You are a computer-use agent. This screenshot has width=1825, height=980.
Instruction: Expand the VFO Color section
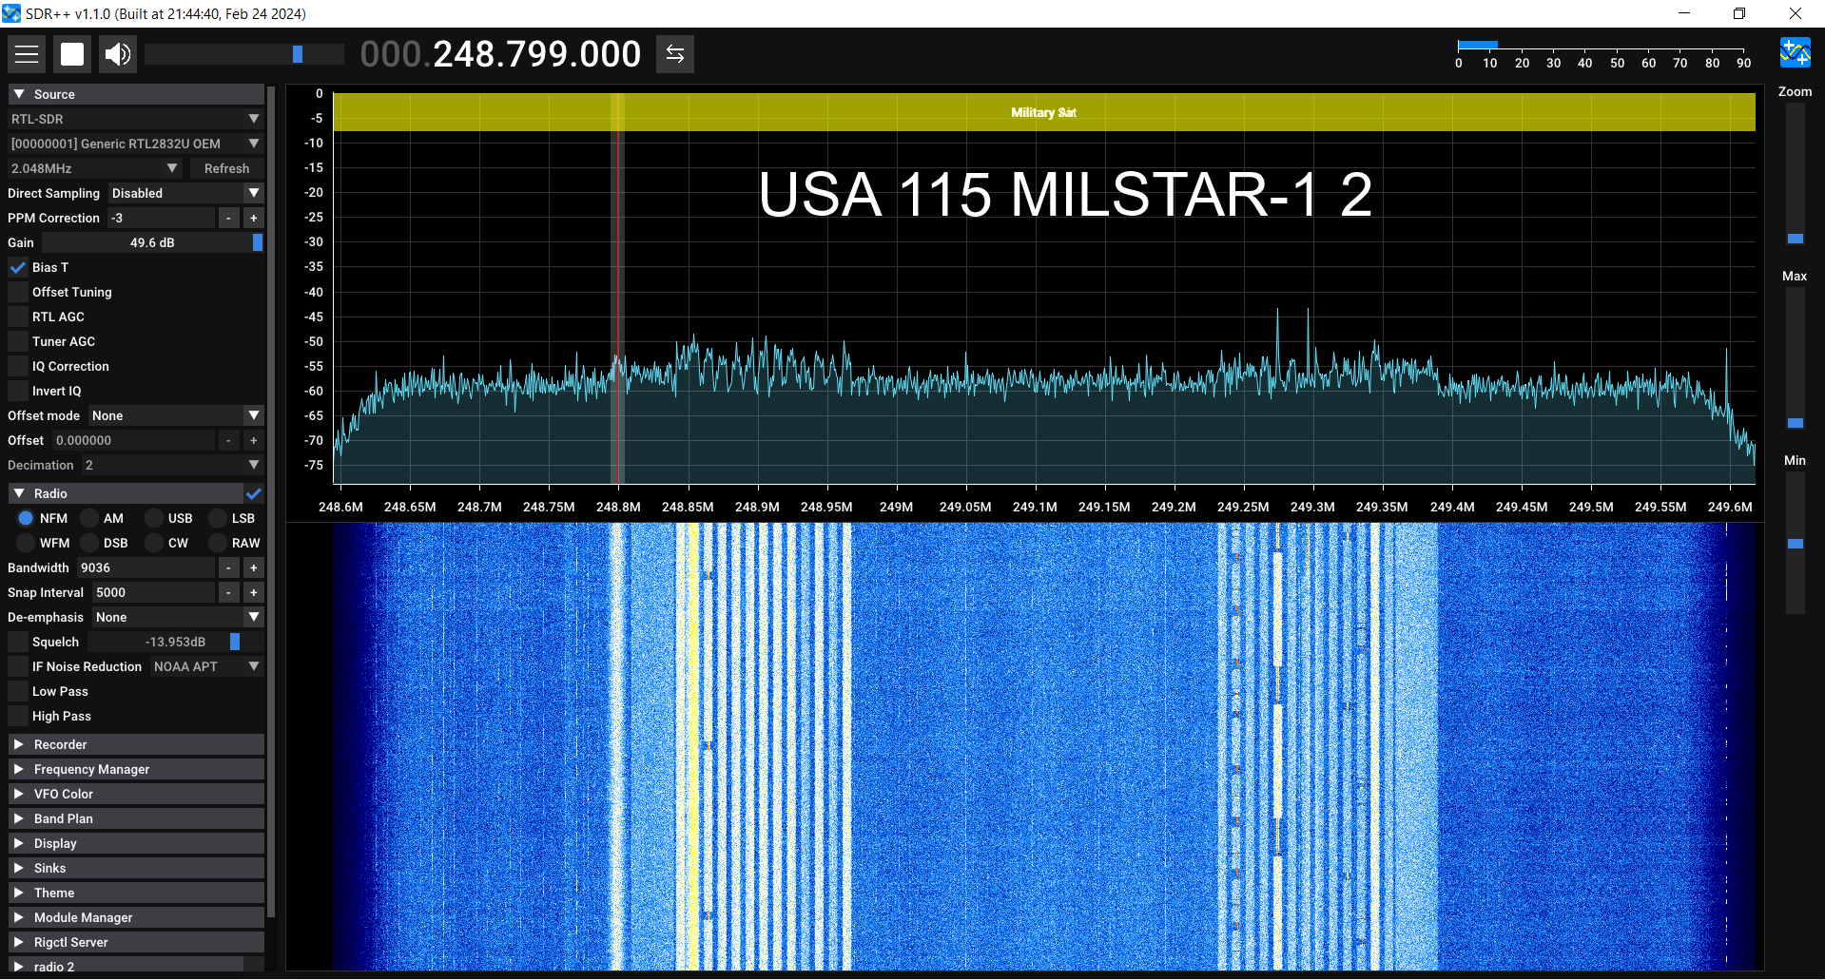coord(136,794)
